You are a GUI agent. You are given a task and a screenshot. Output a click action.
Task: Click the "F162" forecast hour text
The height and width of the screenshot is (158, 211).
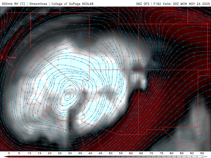pyautogui.click(x=157, y=4)
